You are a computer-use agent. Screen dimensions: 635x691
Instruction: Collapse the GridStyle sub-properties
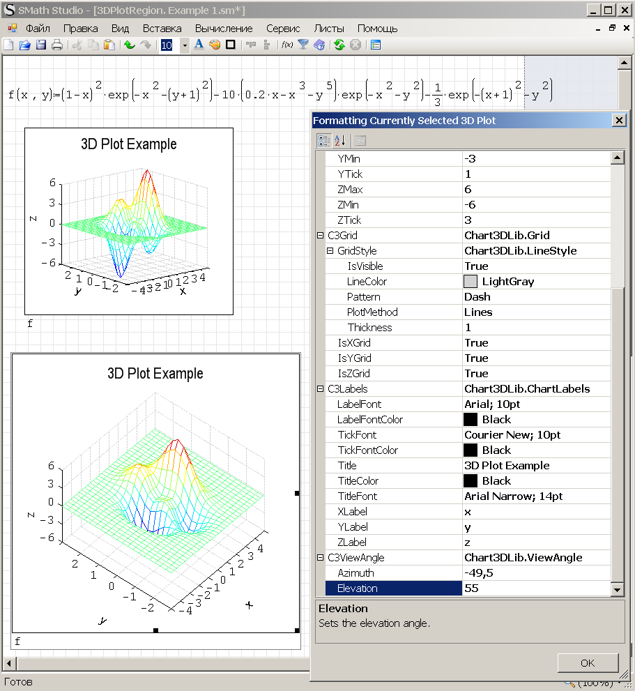330,251
